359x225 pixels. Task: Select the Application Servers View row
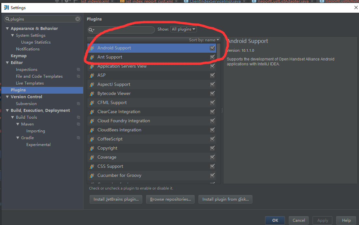(x=152, y=66)
